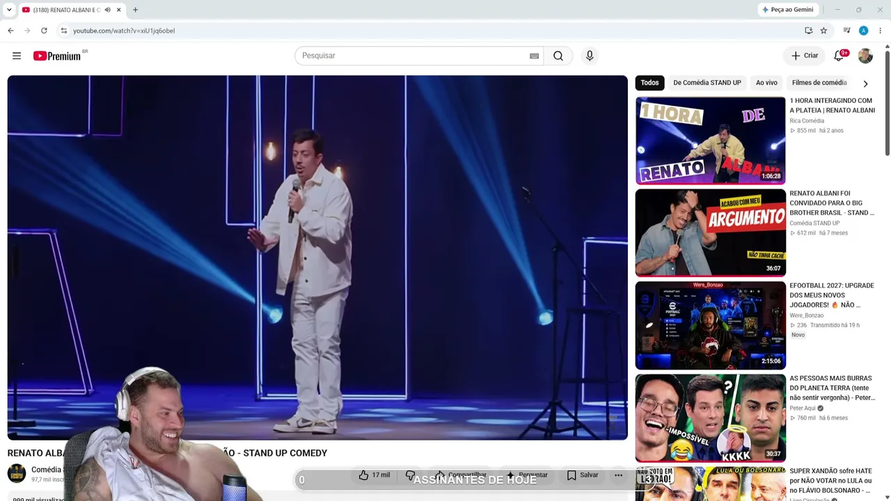
Task: Like the video with 17 mil thumbs up
Action: (x=374, y=475)
